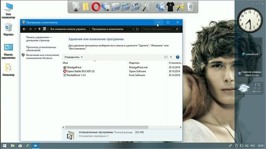Viewport: 266px width, 149px height.
Task: Open the black T-shirt icon in the dock
Action: click(170, 7)
